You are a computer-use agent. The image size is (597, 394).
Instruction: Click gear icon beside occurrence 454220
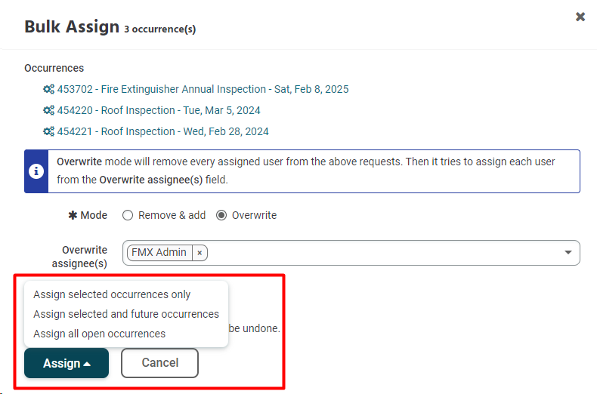tap(48, 111)
